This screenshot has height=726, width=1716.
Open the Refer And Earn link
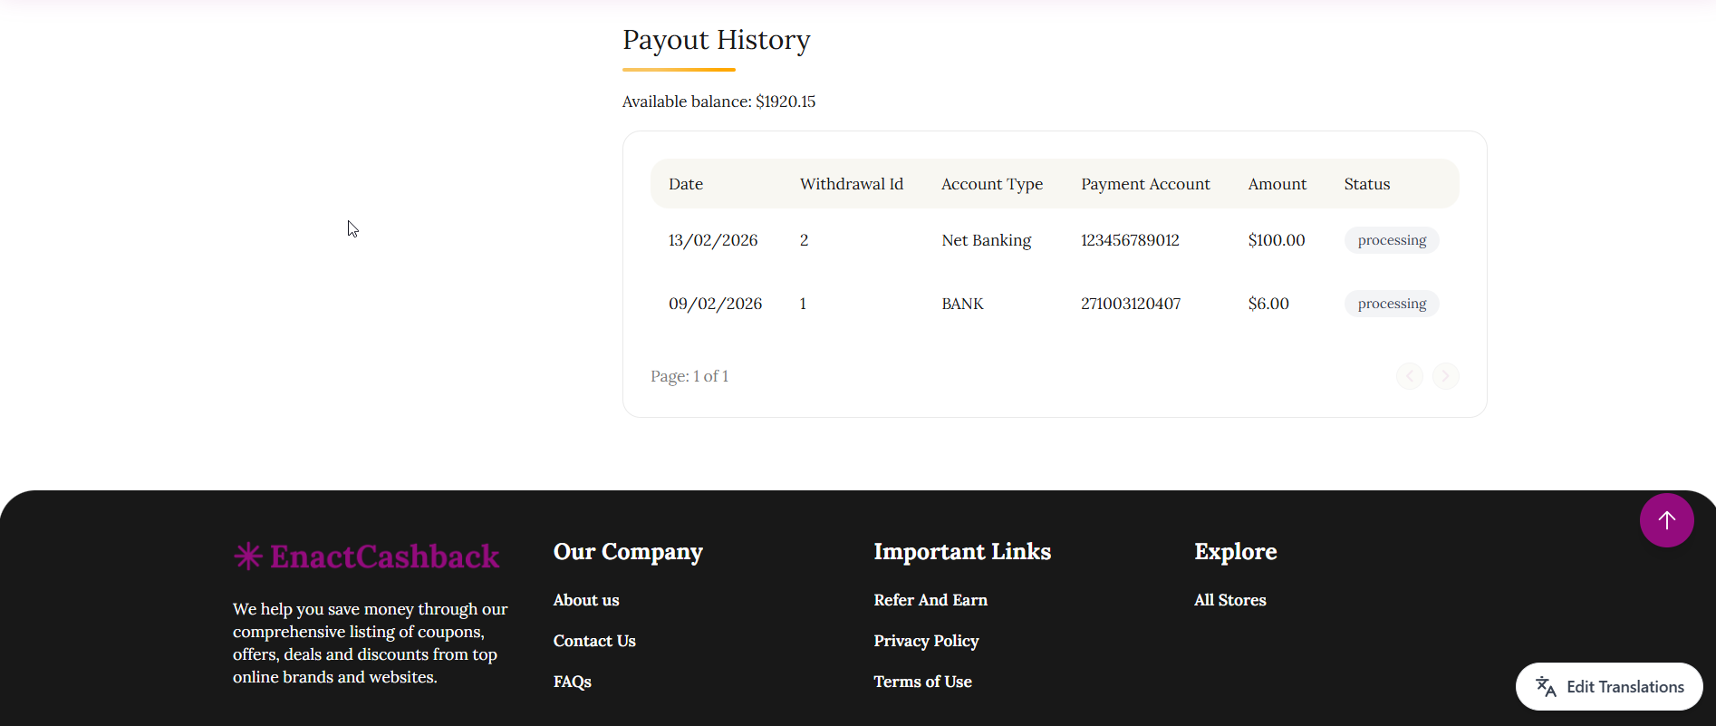tap(930, 600)
